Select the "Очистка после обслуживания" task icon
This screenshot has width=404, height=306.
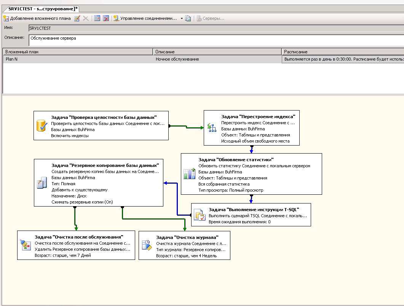[x=25, y=245]
